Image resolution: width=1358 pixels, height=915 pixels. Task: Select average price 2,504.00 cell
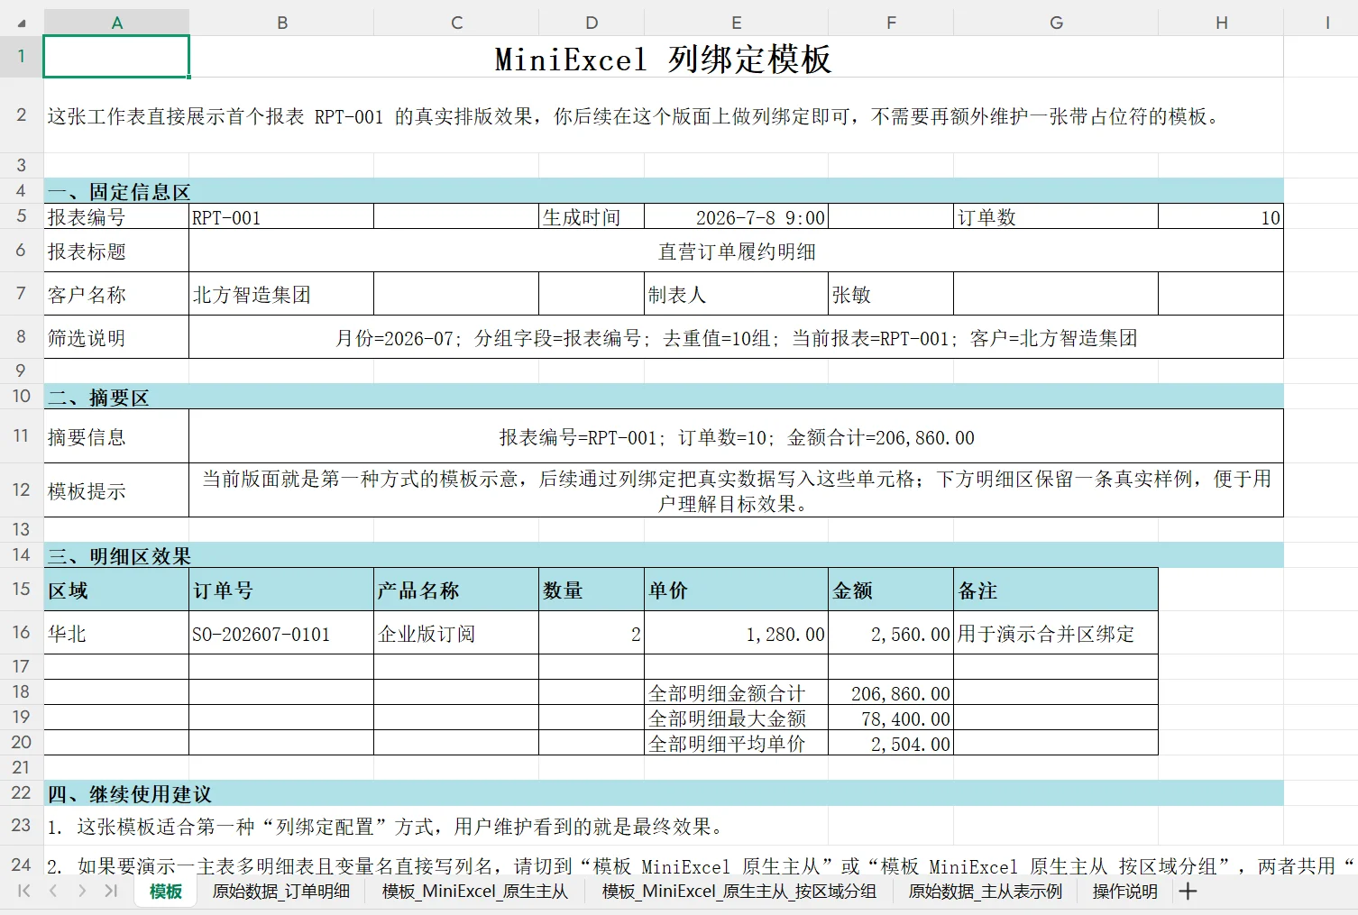coord(891,743)
